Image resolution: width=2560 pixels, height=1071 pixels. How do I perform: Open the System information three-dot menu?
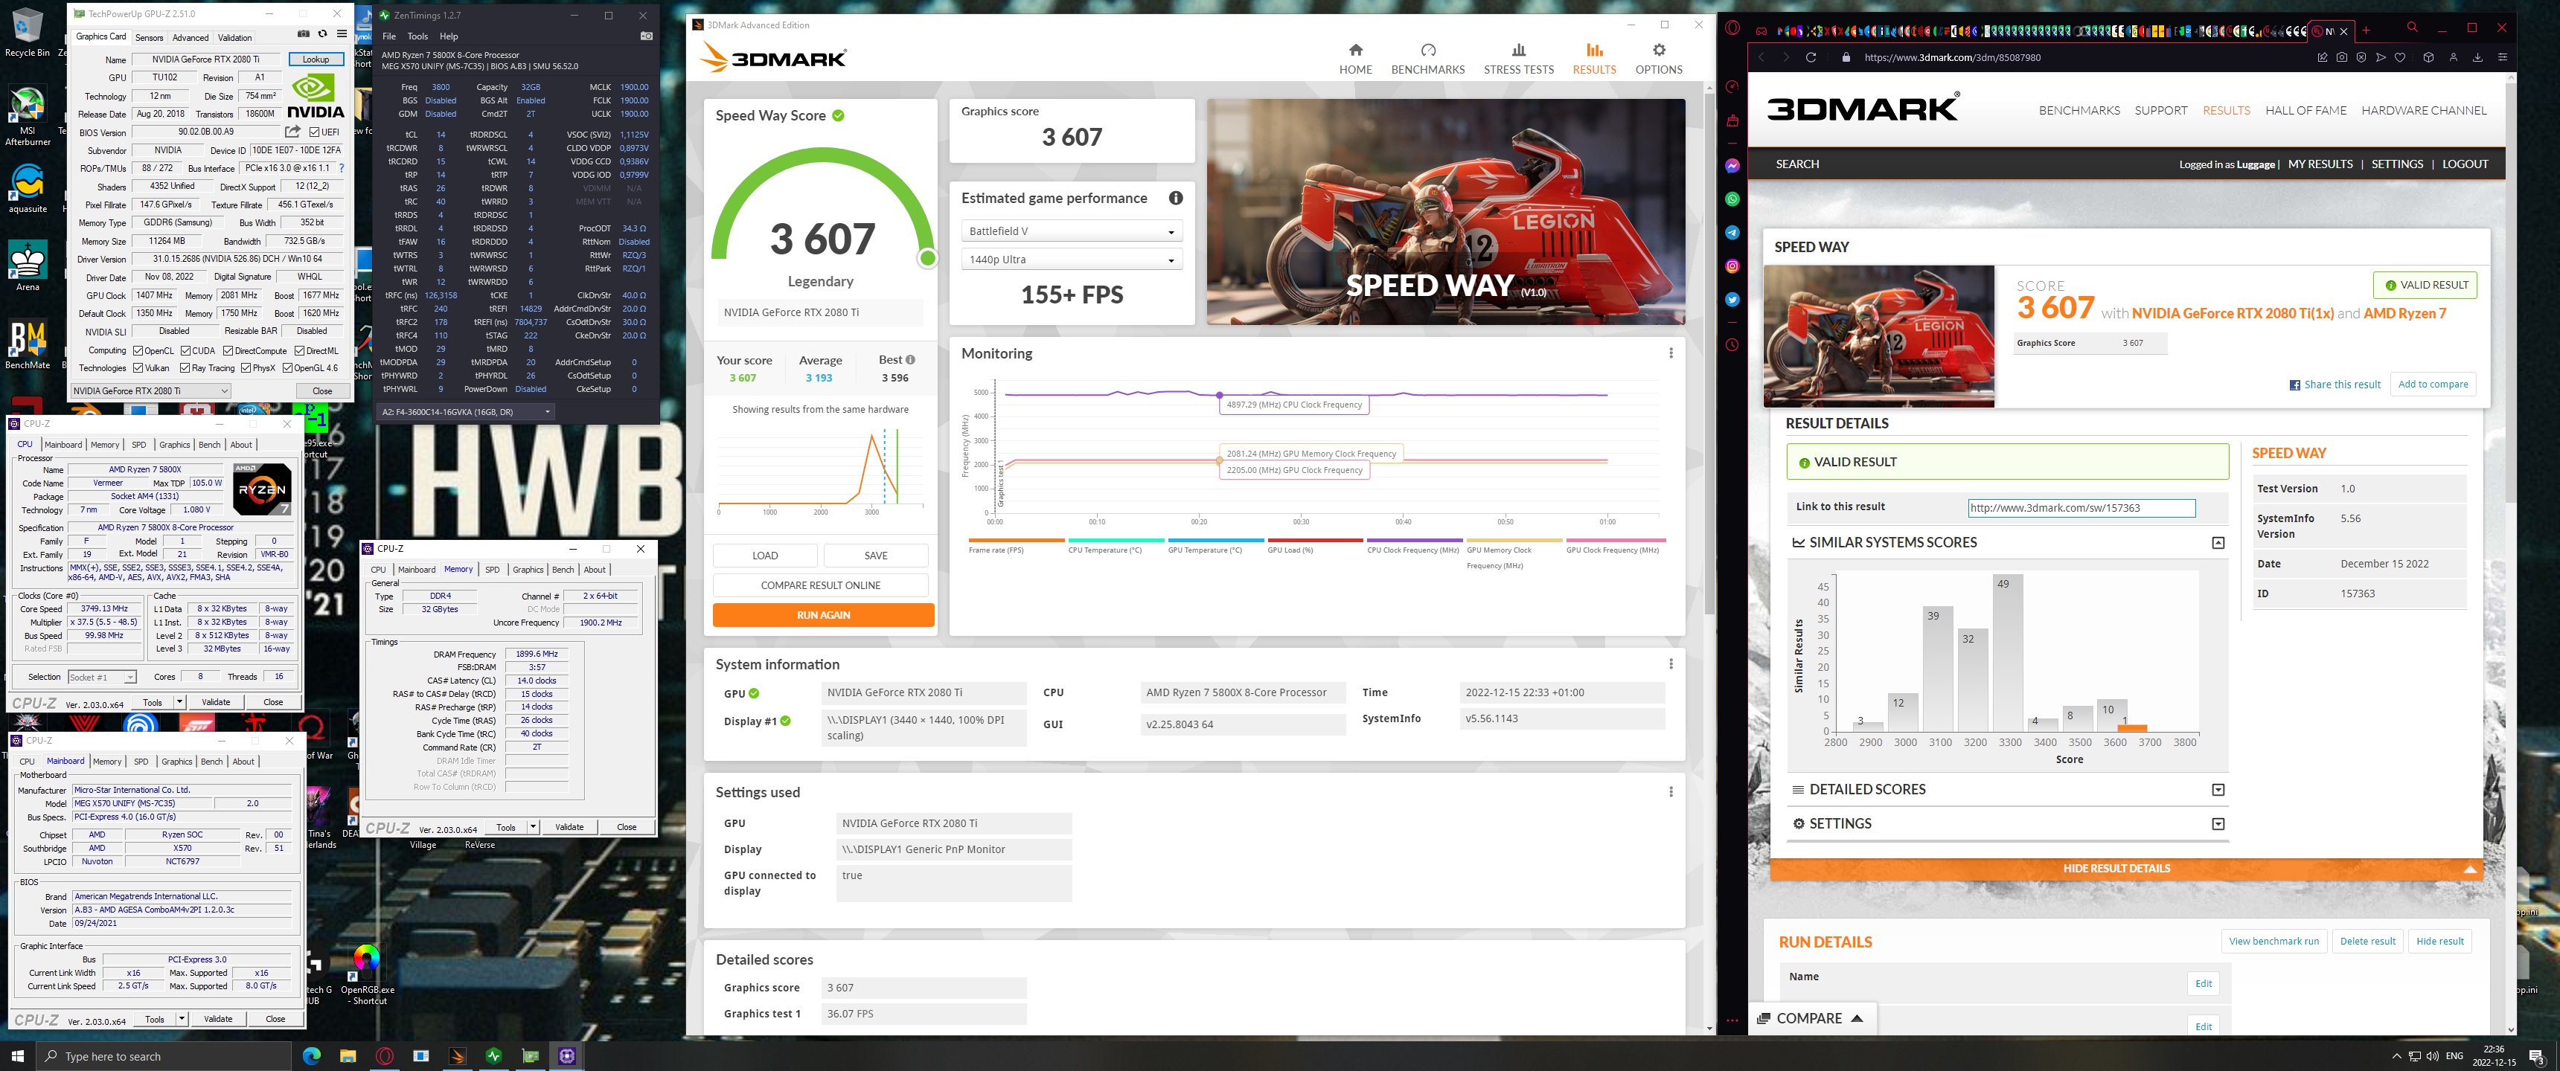click(x=1671, y=663)
